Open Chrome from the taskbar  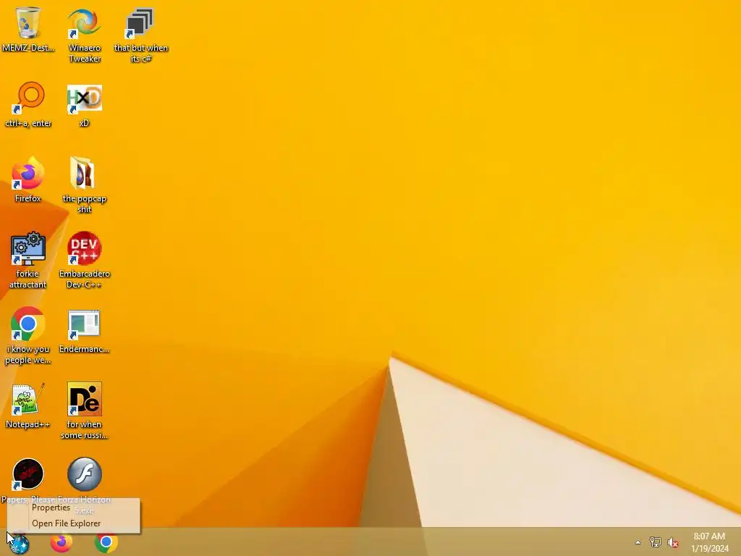(x=106, y=542)
